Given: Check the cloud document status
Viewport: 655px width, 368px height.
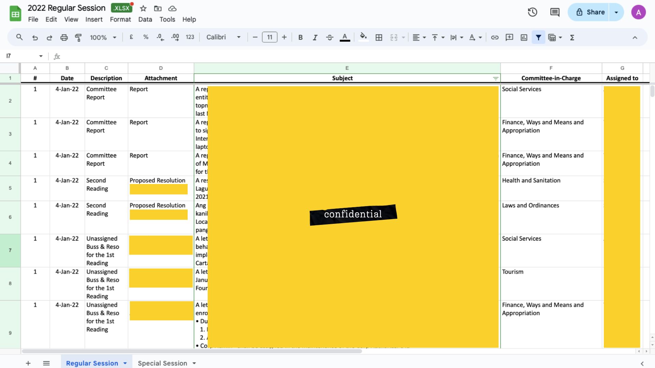Looking at the screenshot, I should [172, 9].
